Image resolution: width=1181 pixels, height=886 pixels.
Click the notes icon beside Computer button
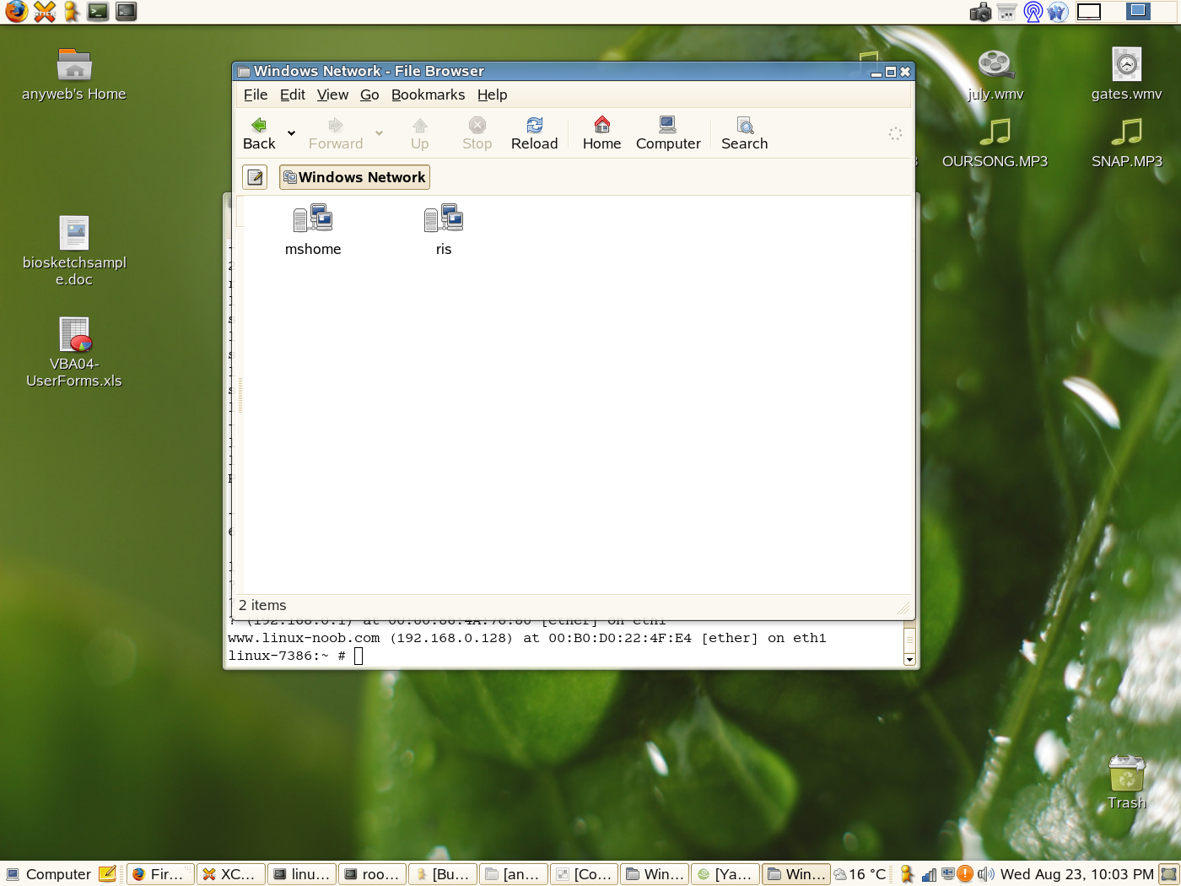(x=107, y=874)
